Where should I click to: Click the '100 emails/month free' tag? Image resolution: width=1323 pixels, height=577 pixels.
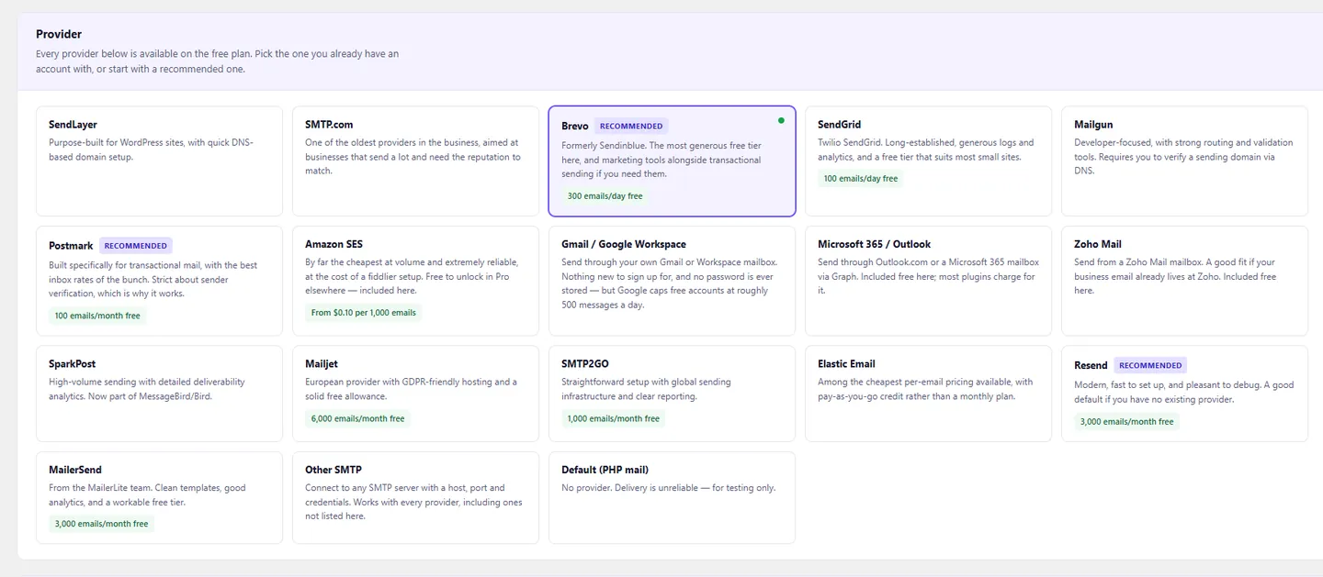pos(97,316)
